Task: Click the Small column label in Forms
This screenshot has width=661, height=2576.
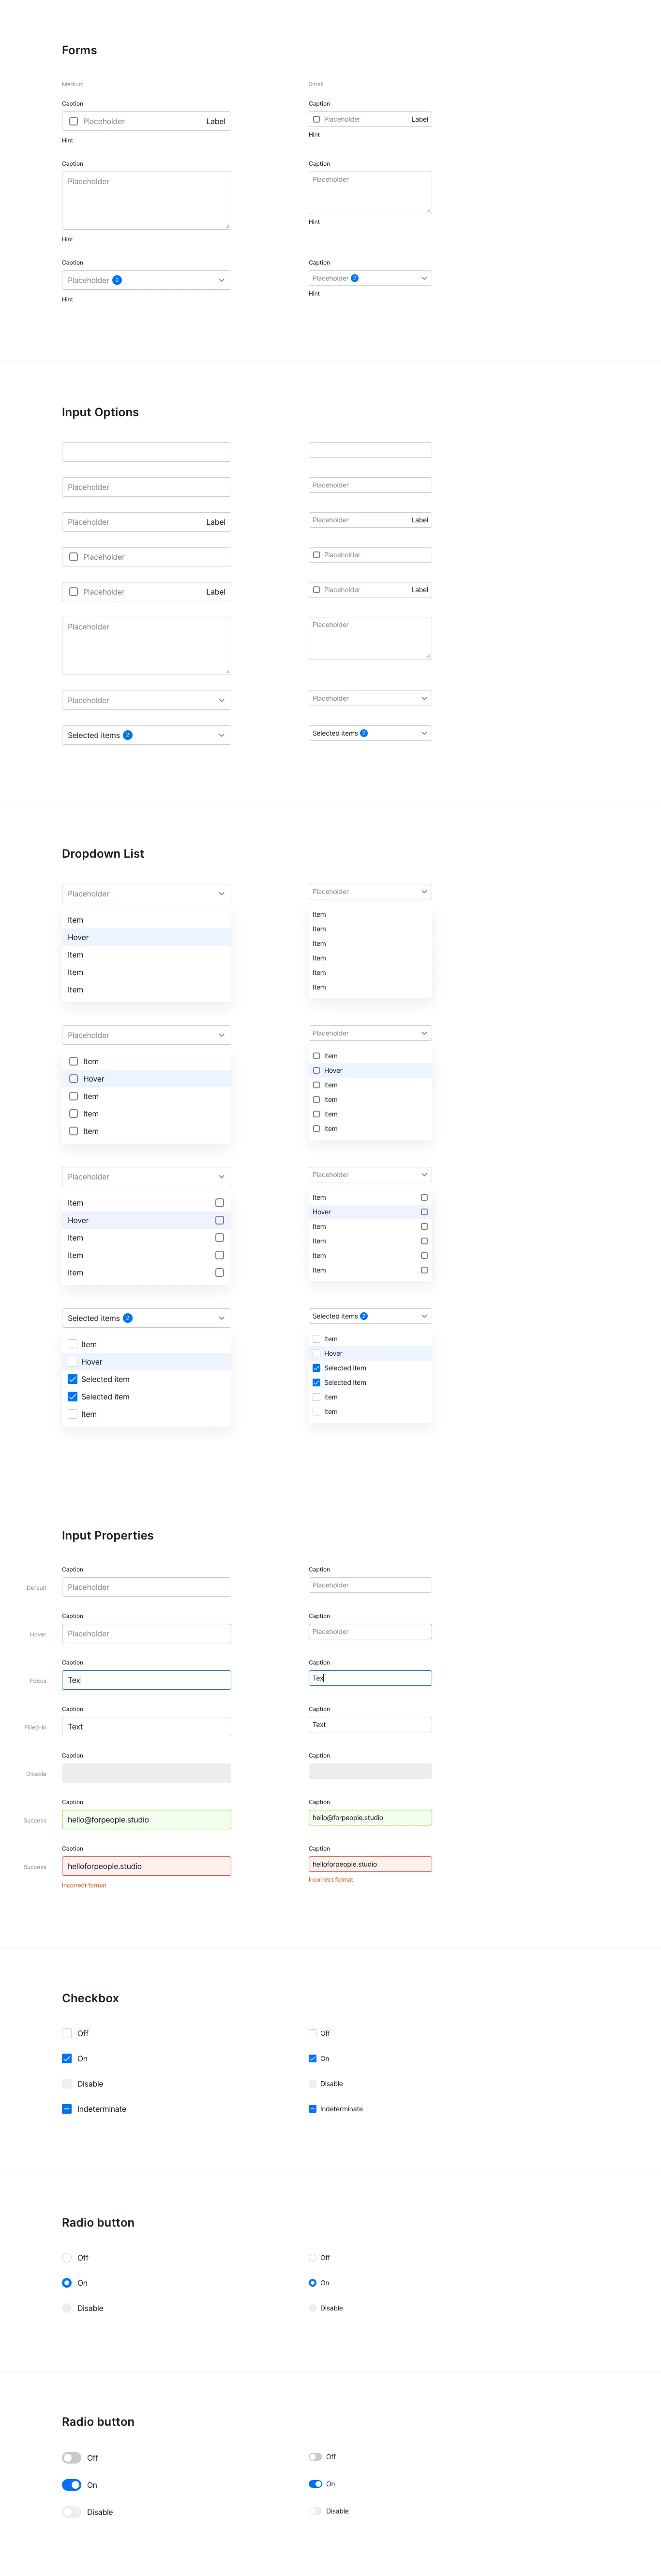Action: point(315,84)
